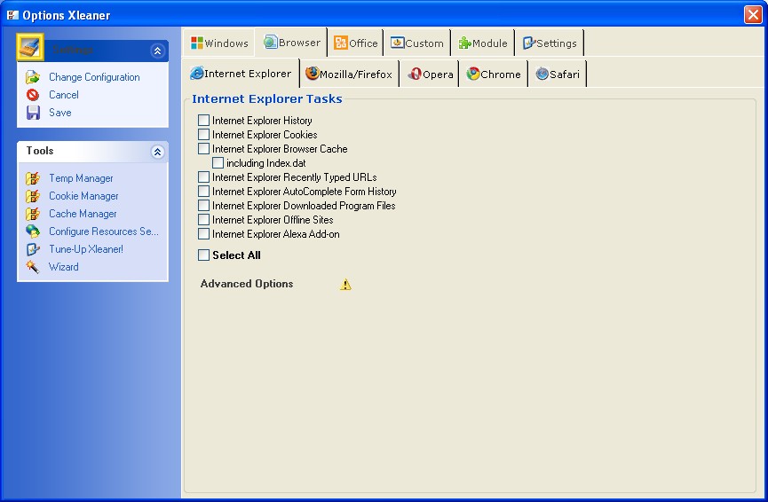Close the Options Xleaner window
This screenshot has height=502, width=768.
pos(753,15)
